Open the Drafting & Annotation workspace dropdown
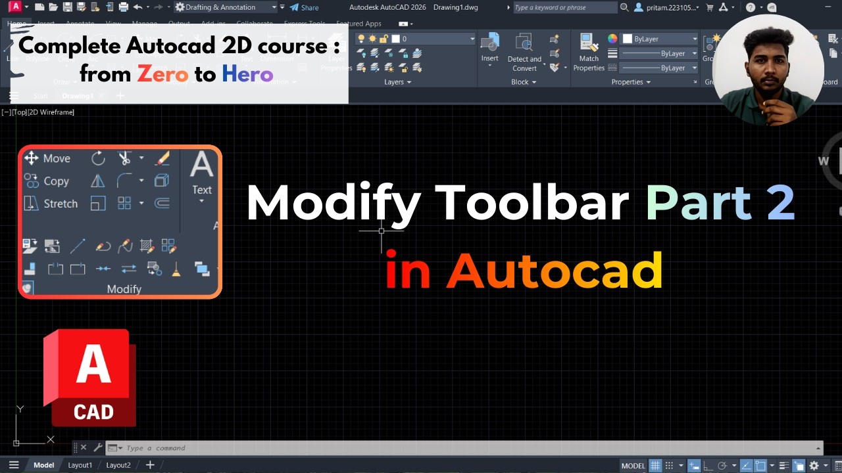The width and height of the screenshot is (842, 473). (226, 7)
